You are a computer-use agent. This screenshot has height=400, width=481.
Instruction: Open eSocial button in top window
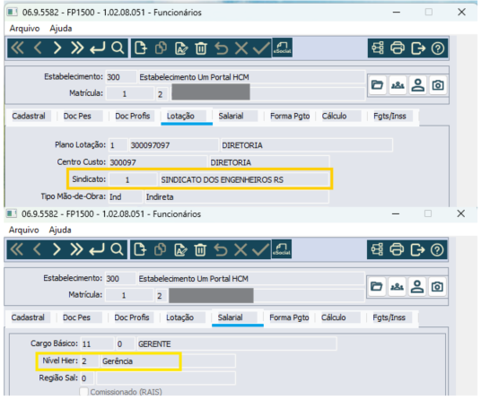pyautogui.click(x=282, y=48)
